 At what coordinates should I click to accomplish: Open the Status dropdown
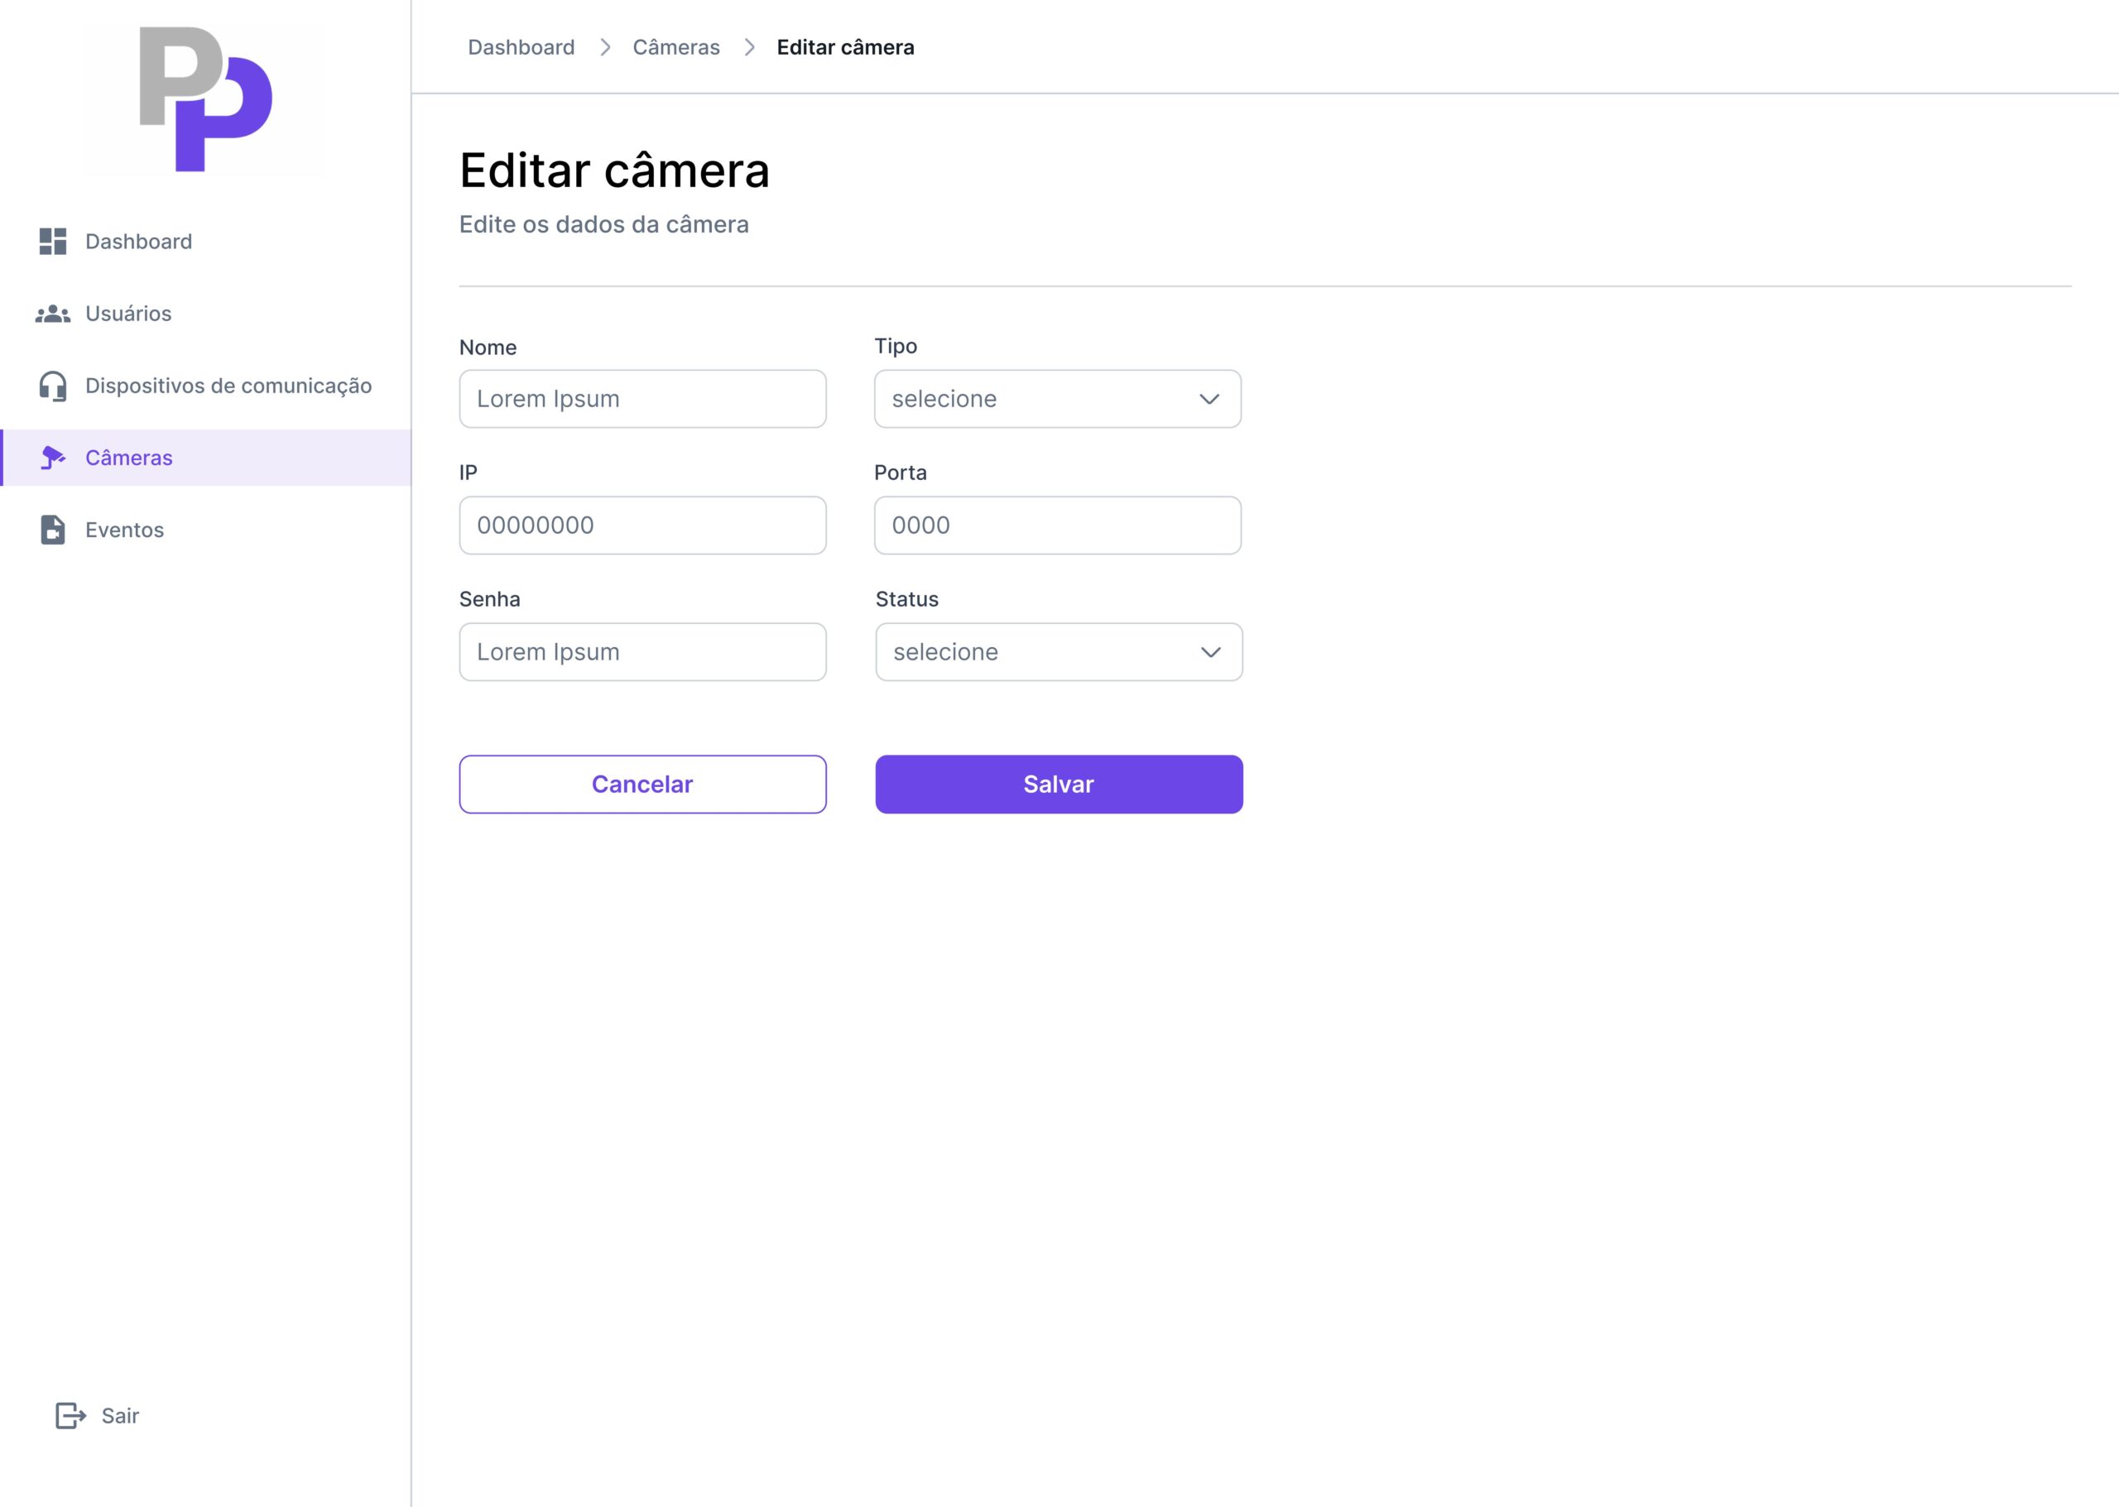[x=1057, y=652]
